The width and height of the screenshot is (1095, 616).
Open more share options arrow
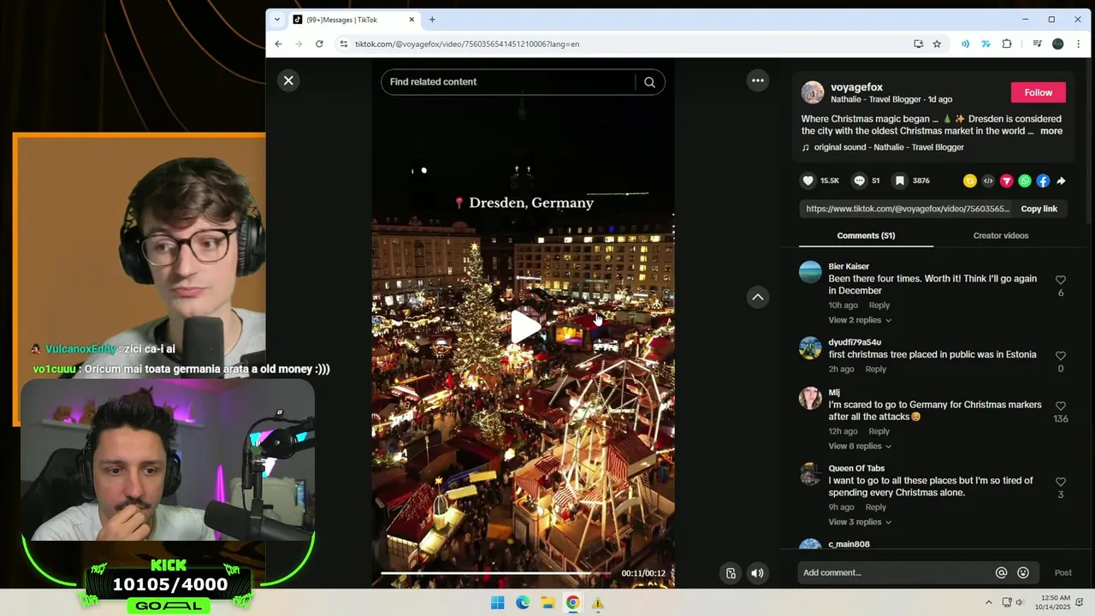[1061, 181]
